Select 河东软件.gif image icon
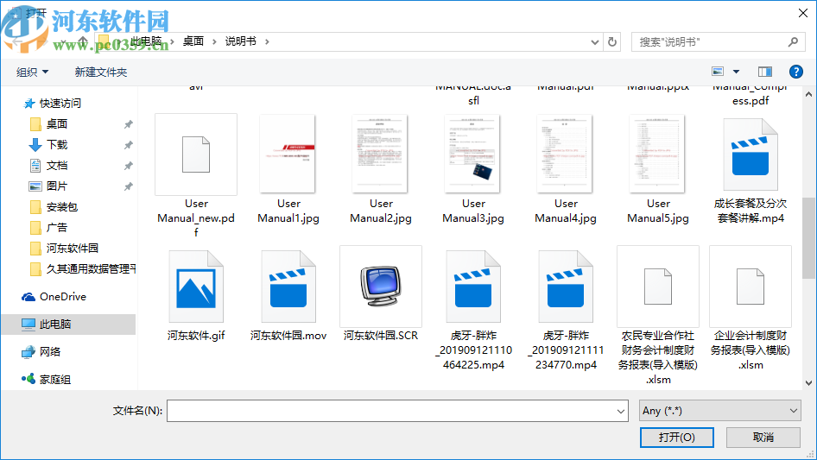817x460 pixels. click(196, 287)
